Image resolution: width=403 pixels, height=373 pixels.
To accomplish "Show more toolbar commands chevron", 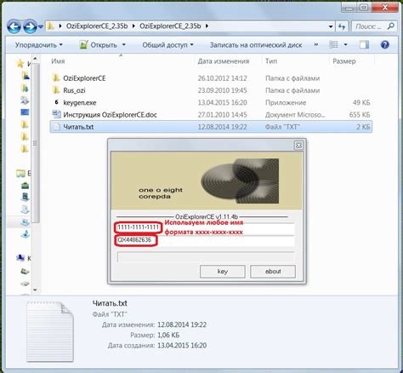I will point(316,45).
